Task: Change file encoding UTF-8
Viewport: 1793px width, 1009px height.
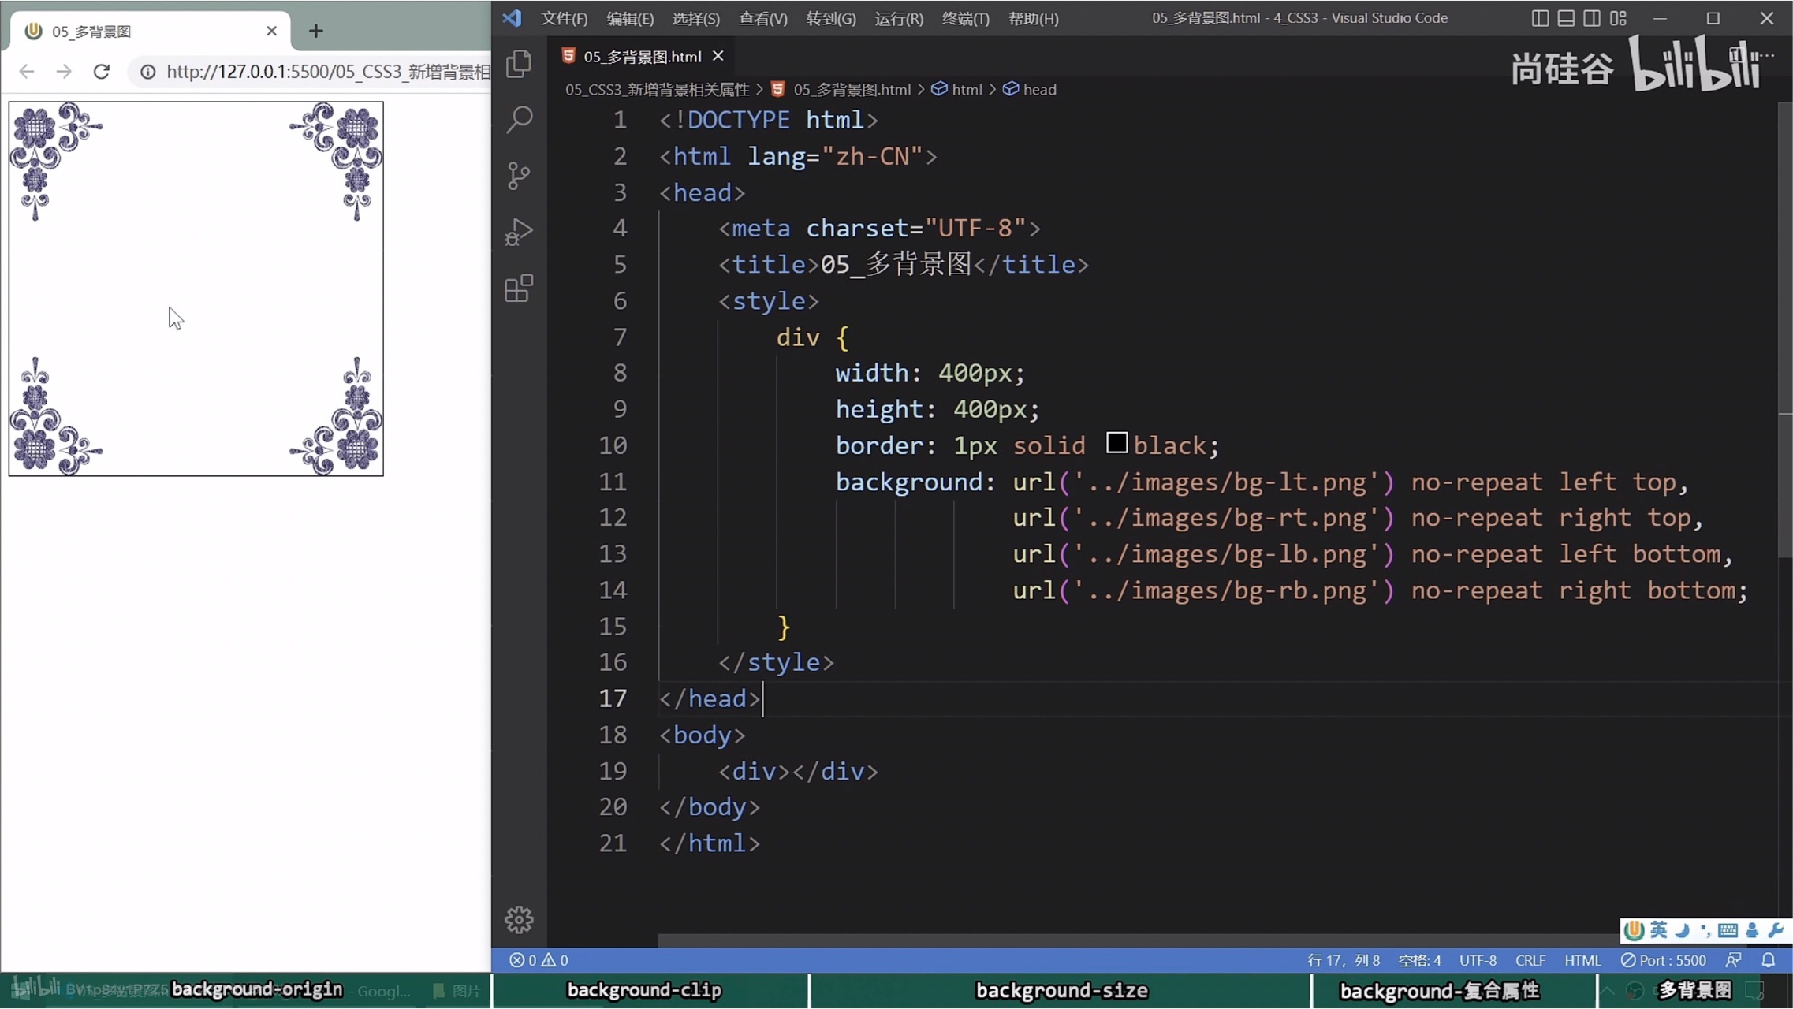Action: (1478, 960)
